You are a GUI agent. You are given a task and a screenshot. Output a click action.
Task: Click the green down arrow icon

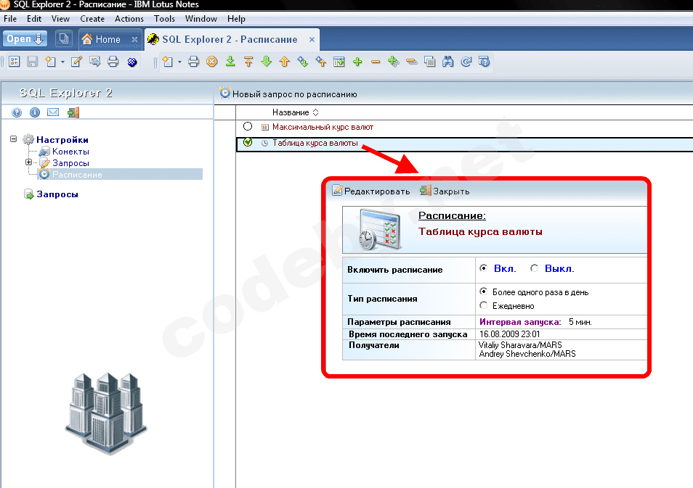click(x=267, y=62)
